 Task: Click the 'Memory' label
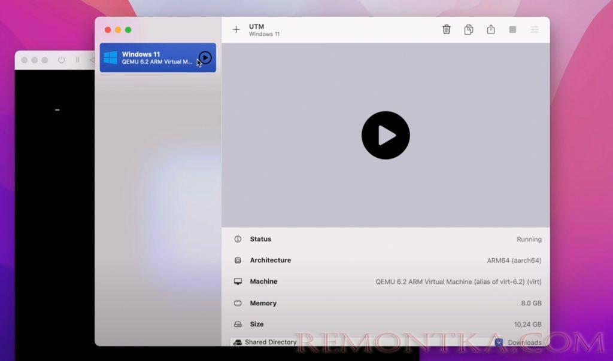263,303
